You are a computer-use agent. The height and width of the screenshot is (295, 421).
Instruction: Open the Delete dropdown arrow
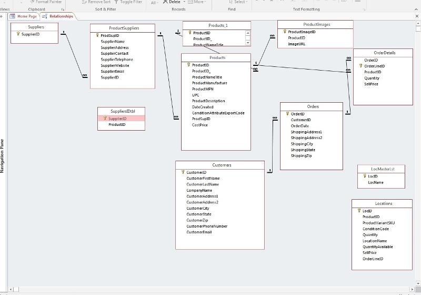(x=184, y=2)
